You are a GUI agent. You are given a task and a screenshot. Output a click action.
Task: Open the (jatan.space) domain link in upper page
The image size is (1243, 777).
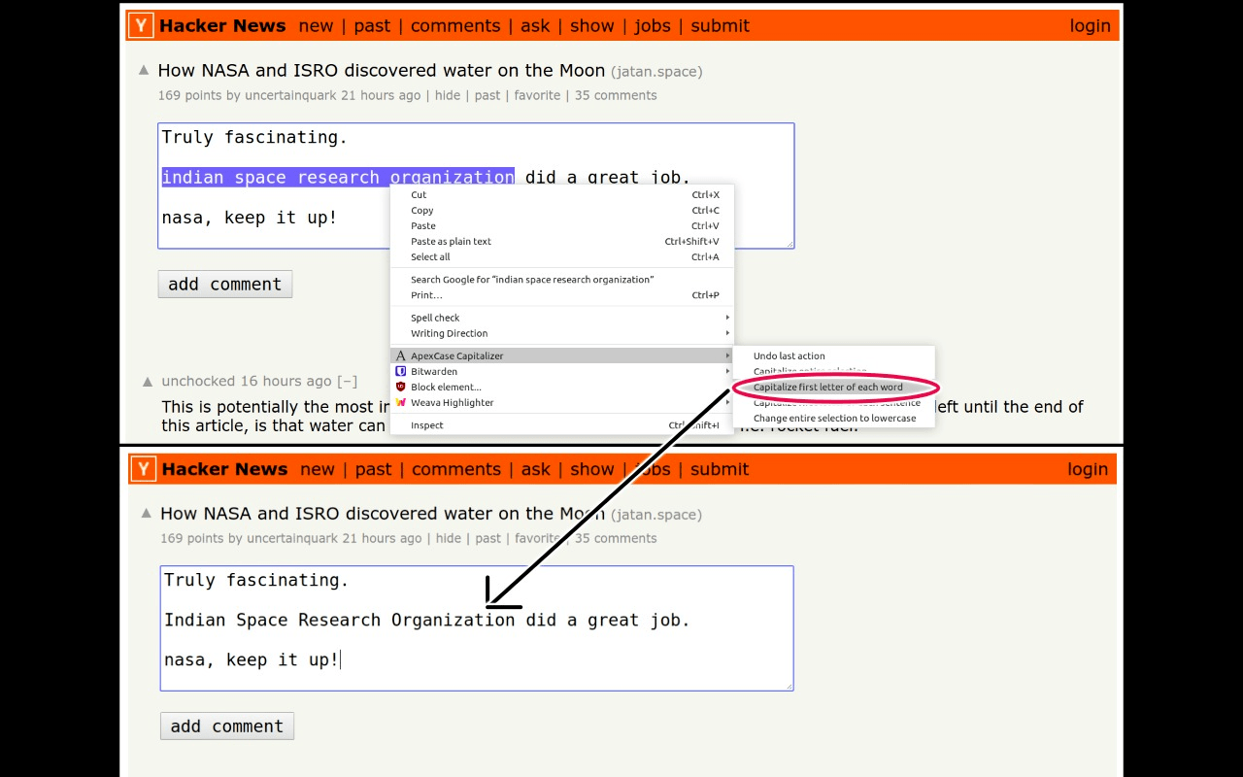pos(656,72)
